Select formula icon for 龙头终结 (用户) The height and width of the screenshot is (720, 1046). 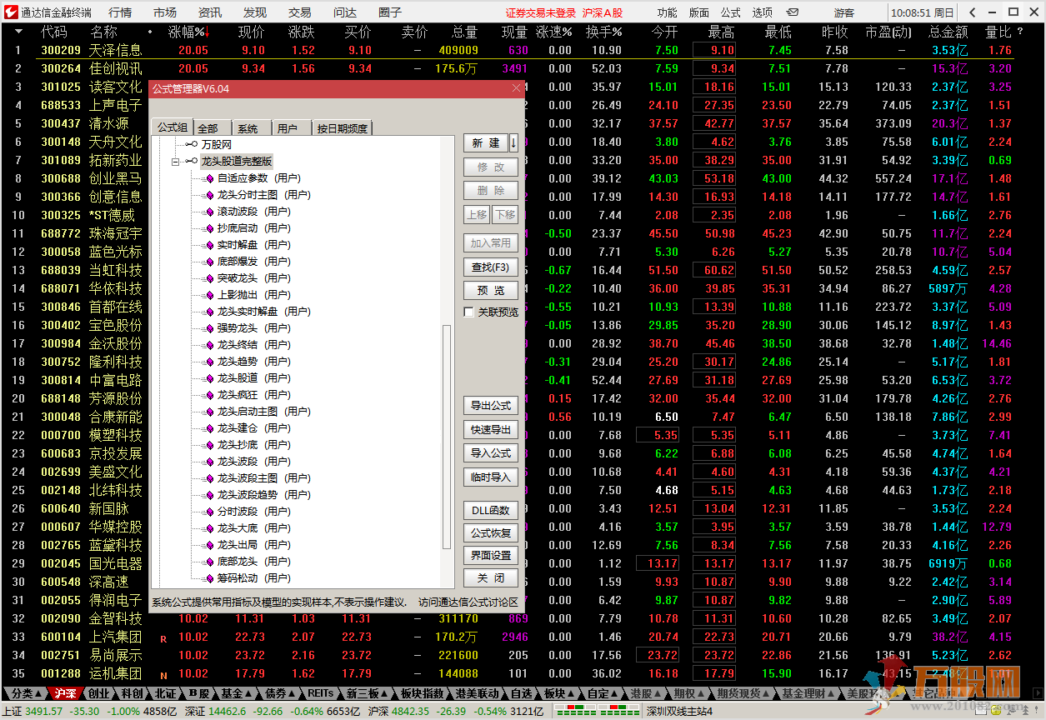(209, 344)
